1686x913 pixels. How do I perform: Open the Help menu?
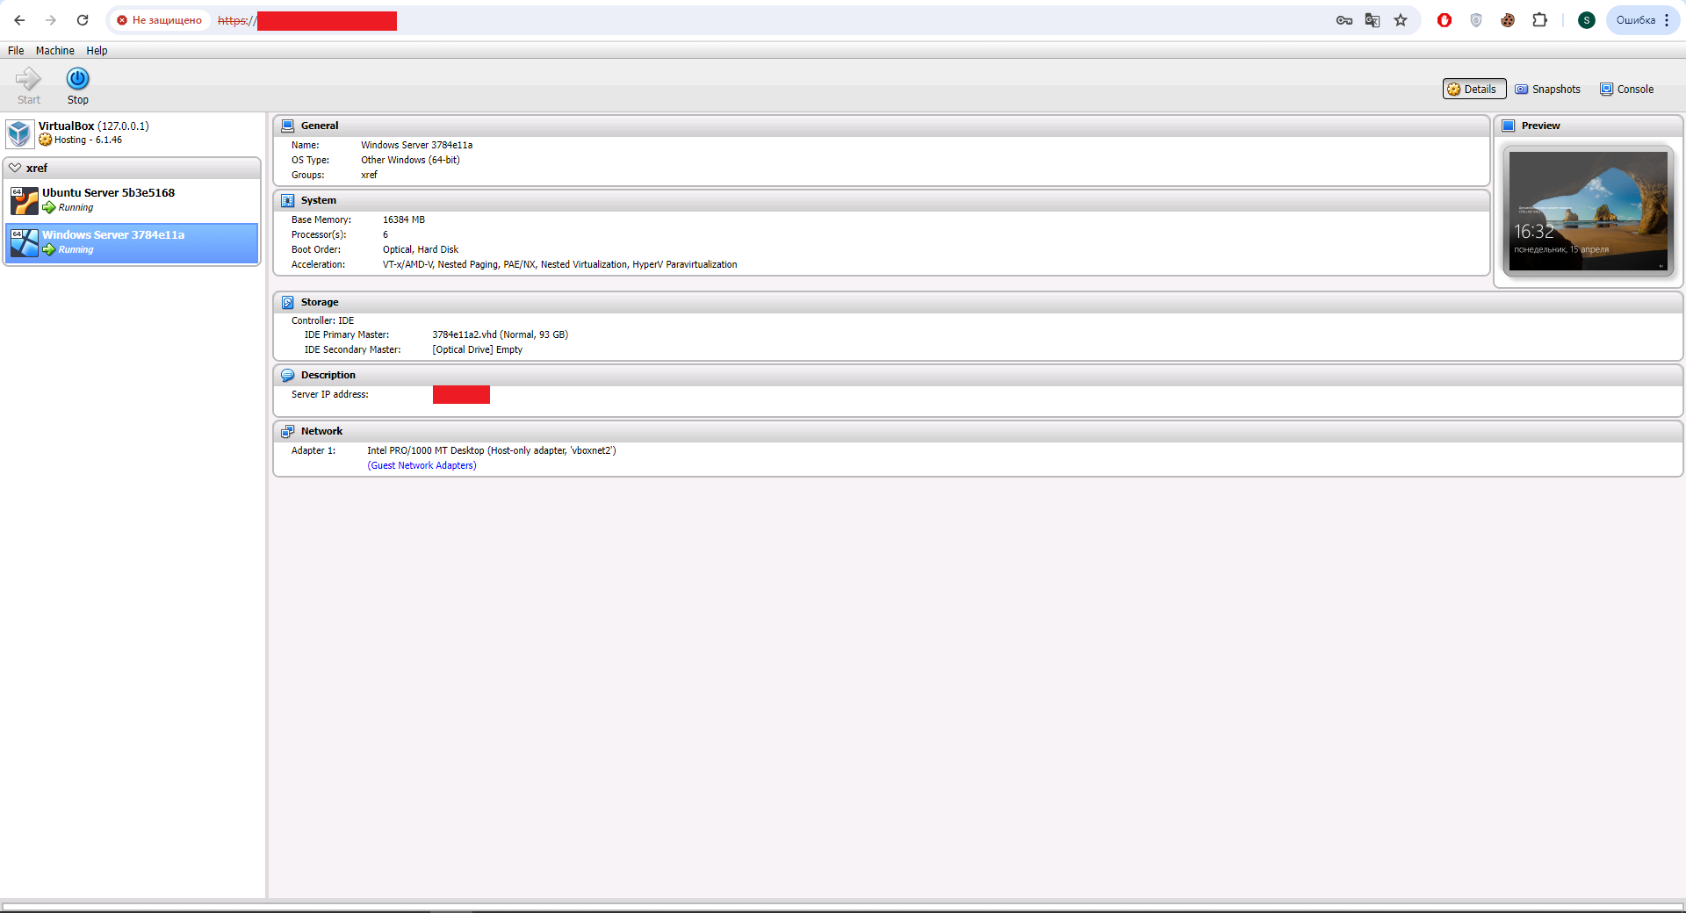coord(97,51)
